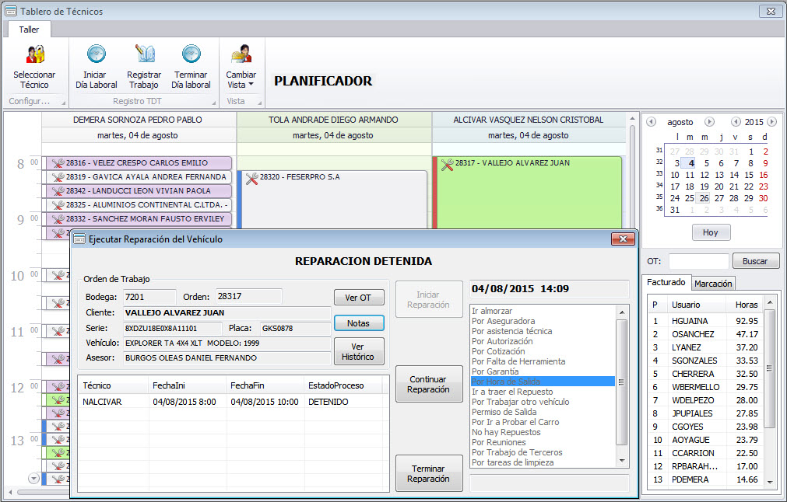Switch to the Marcación tab
Viewport: 787px width, 502px height.
coord(713,284)
